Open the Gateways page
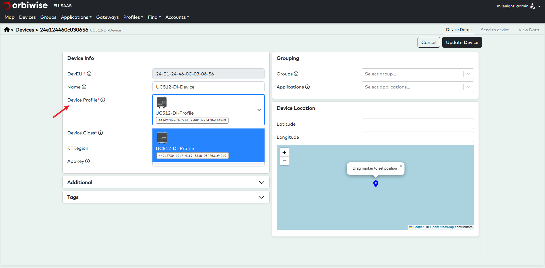This screenshot has height=268, width=545. 107,17
